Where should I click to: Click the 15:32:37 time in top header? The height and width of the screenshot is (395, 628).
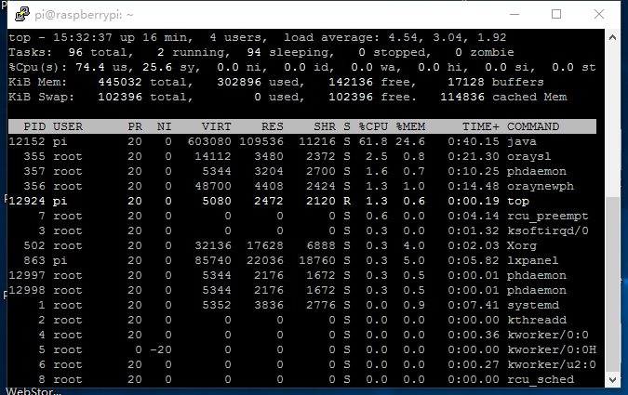tap(83, 37)
